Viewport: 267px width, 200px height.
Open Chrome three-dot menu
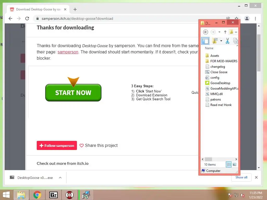click(255, 18)
